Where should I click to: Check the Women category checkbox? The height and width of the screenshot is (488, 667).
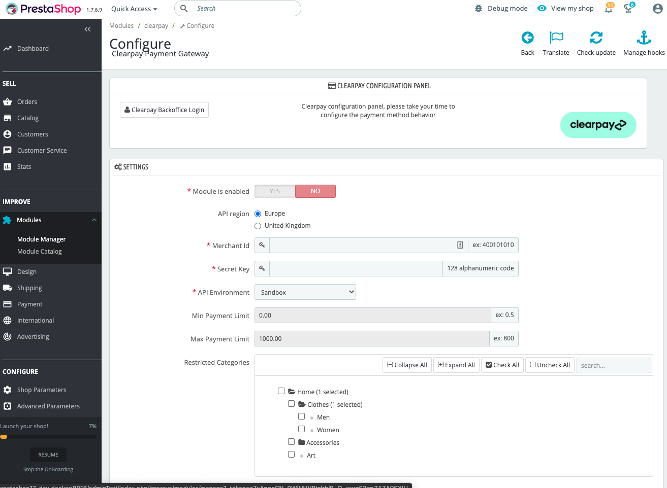pyautogui.click(x=301, y=429)
